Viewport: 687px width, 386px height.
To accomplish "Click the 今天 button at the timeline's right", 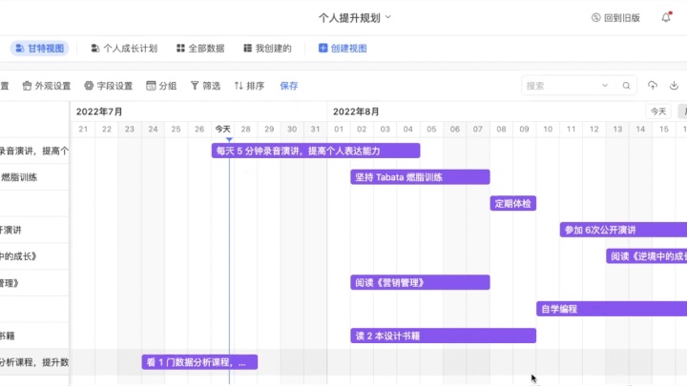I will click(658, 112).
